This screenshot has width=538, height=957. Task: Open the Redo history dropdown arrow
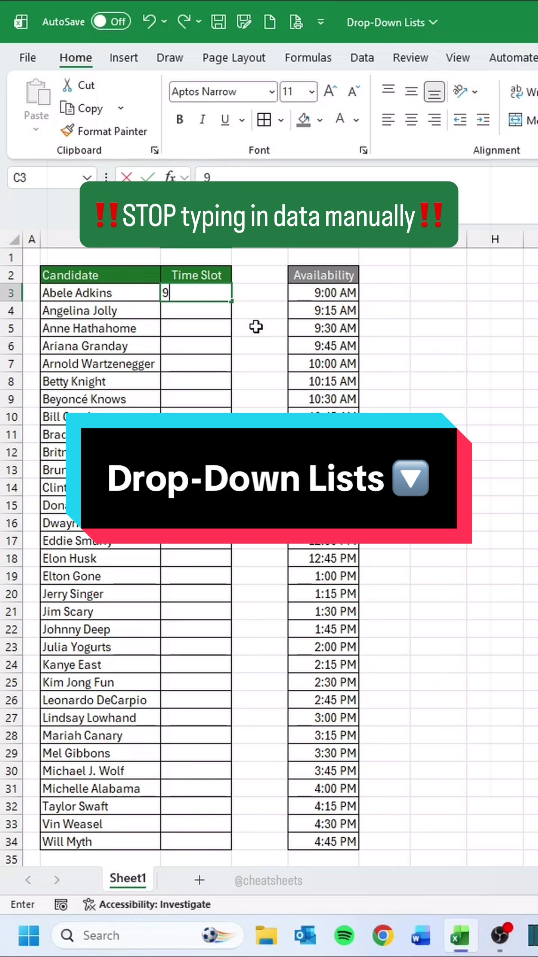coord(199,22)
